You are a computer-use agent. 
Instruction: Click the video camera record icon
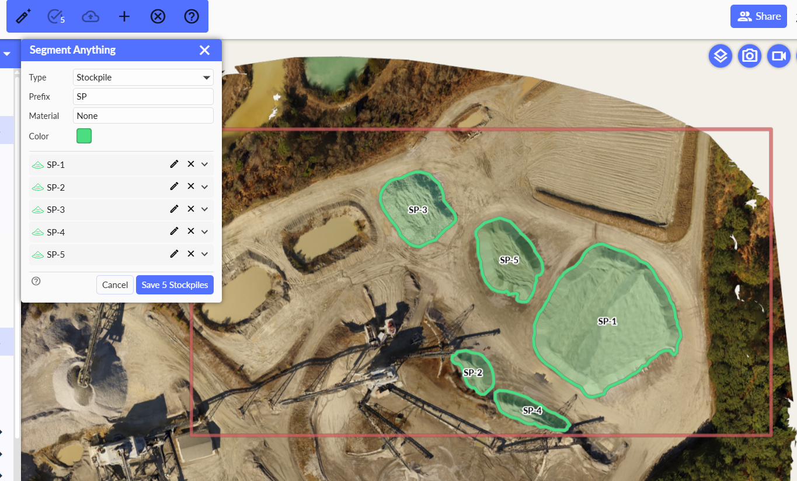coord(778,56)
